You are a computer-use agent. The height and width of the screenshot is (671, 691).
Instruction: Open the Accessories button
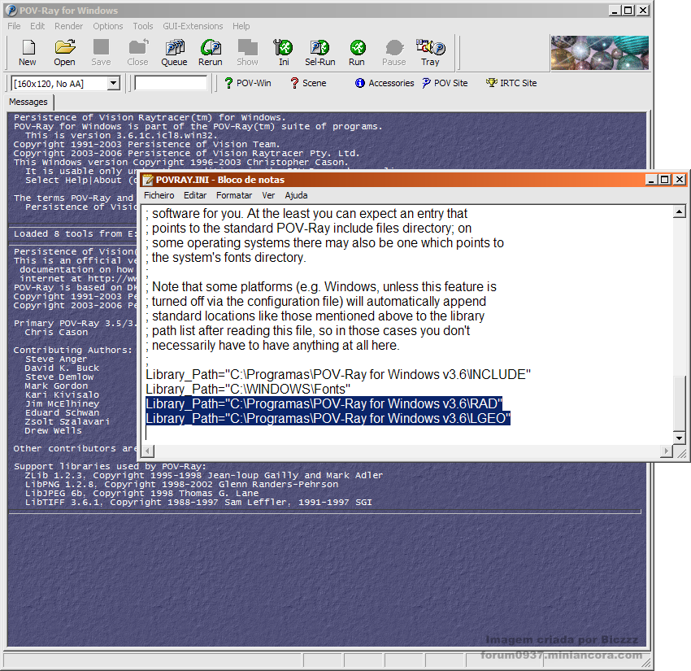coord(385,83)
